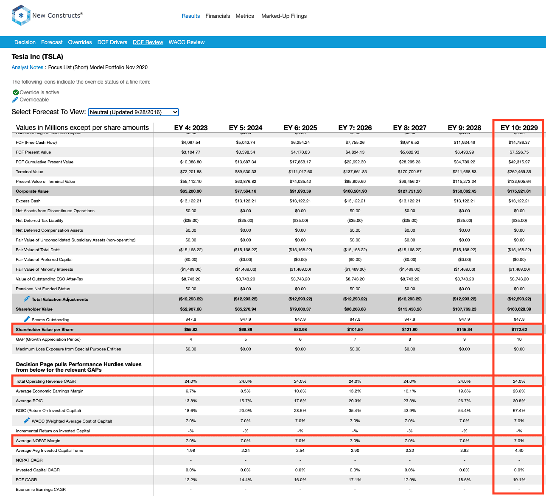The image size is (546, 496).
Task: Open the Metrics top menu
Action: click(x=245, y=16)
